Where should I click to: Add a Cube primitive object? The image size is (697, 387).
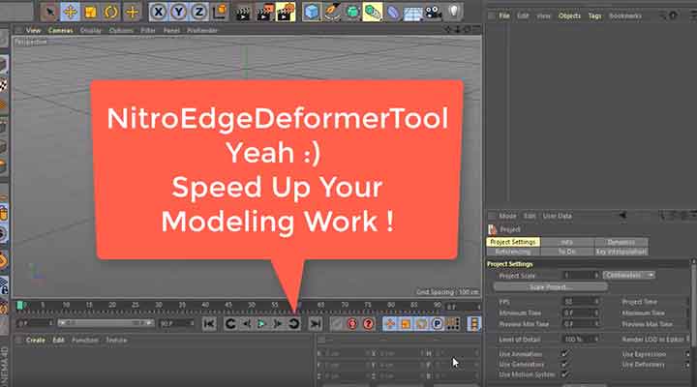[x=312, y=13]
